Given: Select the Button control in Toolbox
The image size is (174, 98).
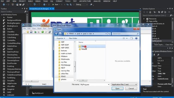Looking at the screenshot, I should coord(10,29).
